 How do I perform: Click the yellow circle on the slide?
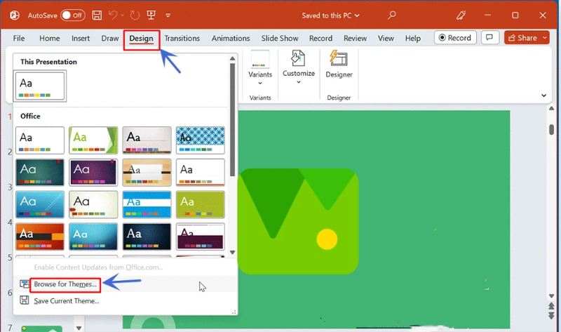(327, 239)
